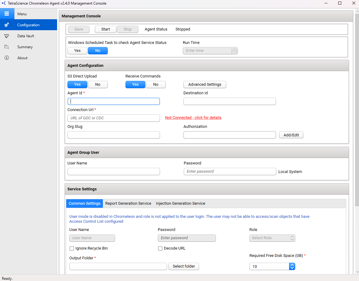Screen dimensions: 359x281
Task: Open Advanced Settings
Action: coord(205,85)
